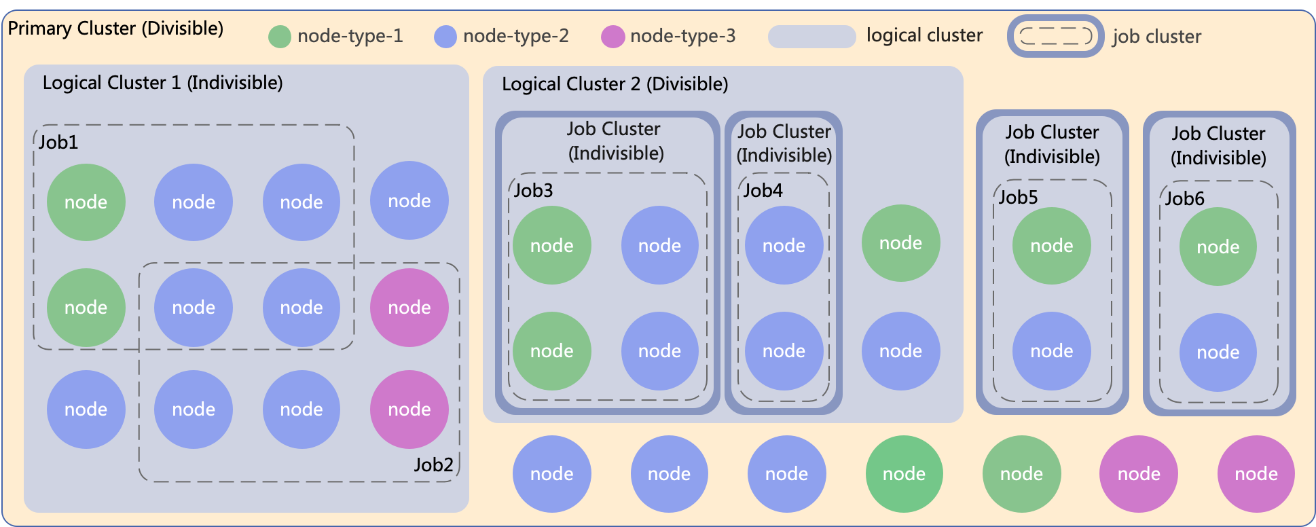Click the Job1 label
Image resolution: width=1316 pixels, height=527 pixels.
(x=58, y=143)
